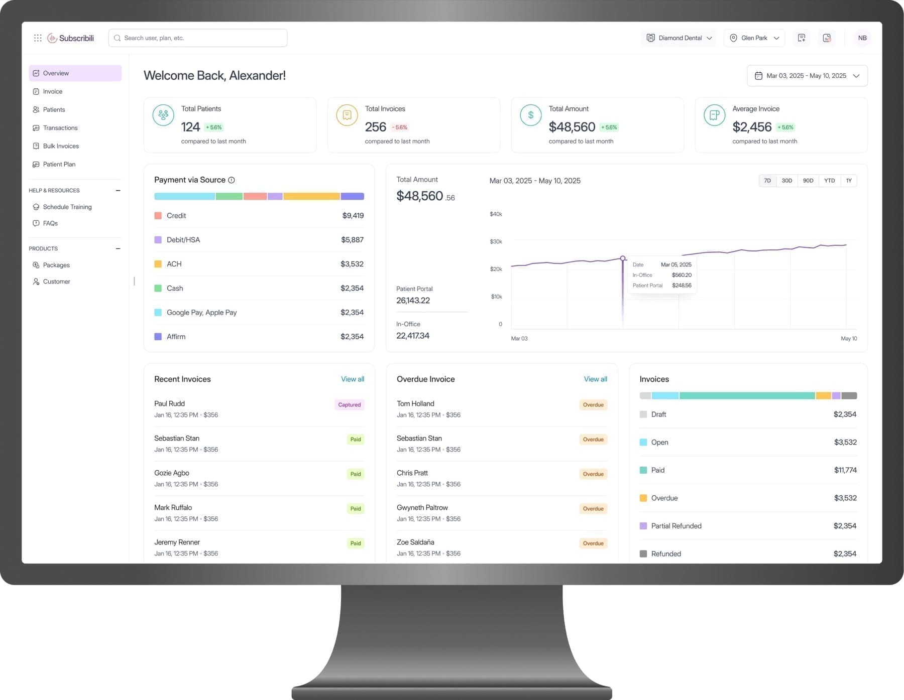Click the Total Invoices card icon
904x700 pixels.
[x=347, y=115]
